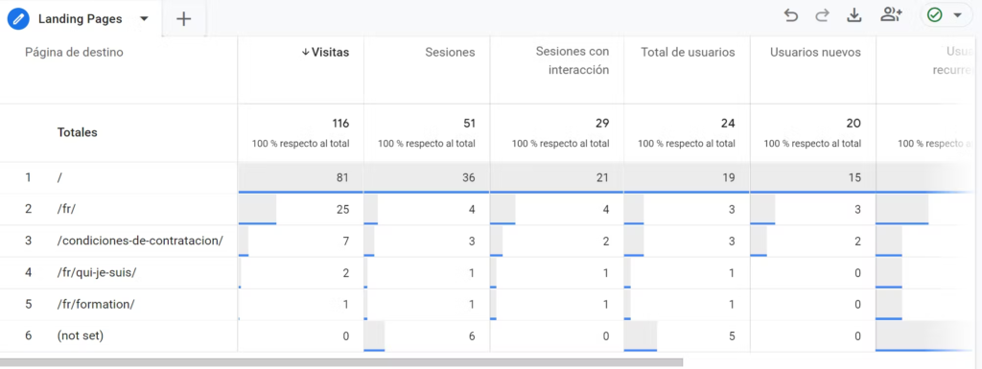
Task: Sort by Sesiones con interacción column
Action: 572,60
